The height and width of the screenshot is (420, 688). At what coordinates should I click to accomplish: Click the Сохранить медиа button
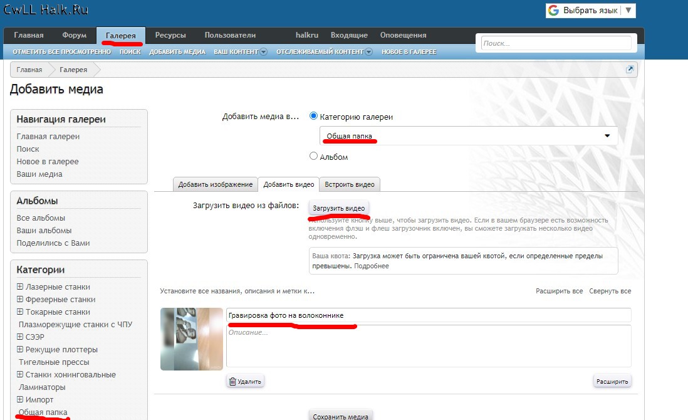pos(340,416)
